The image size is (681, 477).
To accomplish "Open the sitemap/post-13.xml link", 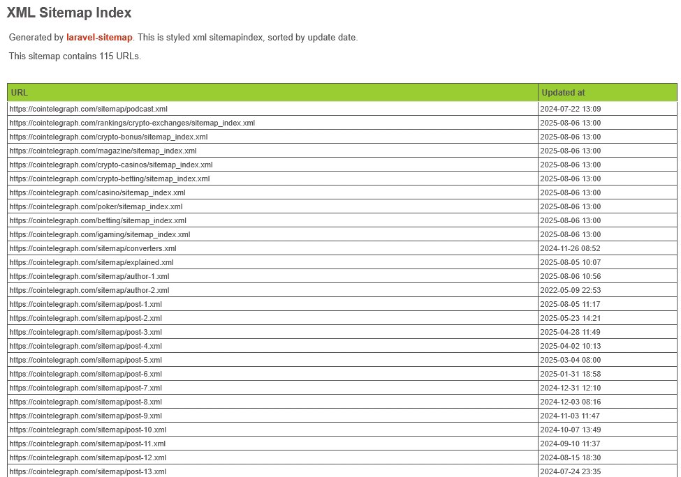I will pos(88,471).
